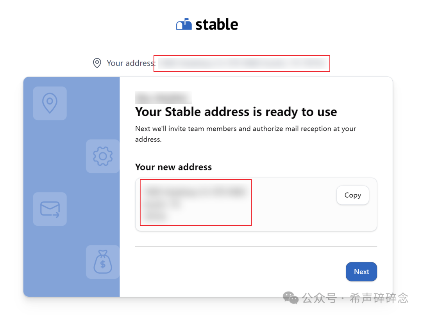Click the blurred address inside the address box
The image size is (422, 315).
[195, 202]
